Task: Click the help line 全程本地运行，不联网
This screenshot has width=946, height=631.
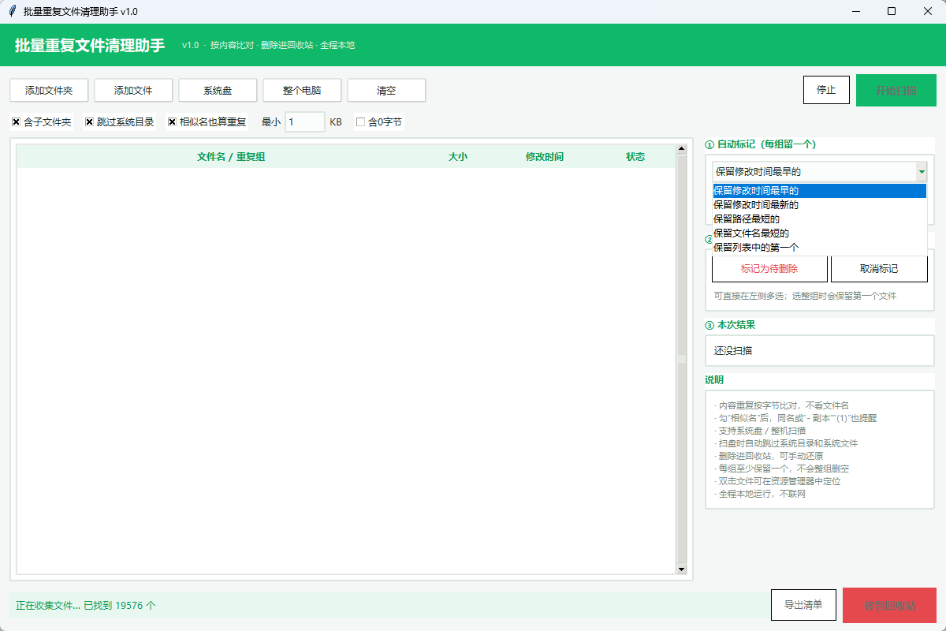Action: (x=760, y=494)
